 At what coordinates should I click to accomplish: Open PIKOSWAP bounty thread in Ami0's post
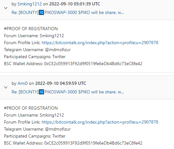pyautogui.click(x=68, y=92)
